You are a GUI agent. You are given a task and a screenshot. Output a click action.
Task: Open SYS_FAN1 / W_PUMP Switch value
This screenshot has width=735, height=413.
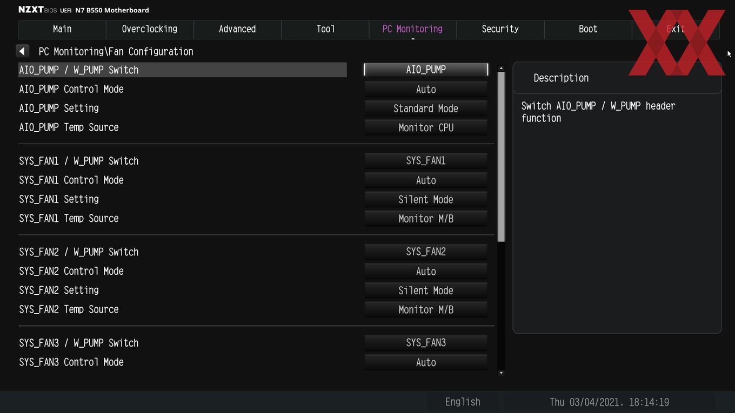[x=426, y=161]
